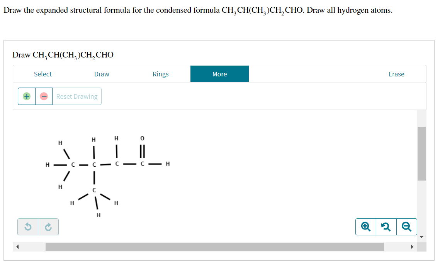Reset zoom with the fit-view icon
440x272 pixels.
pos(386,227)
